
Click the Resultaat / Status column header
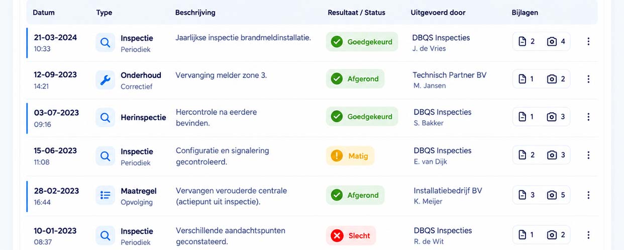click(x=356, y=13)
